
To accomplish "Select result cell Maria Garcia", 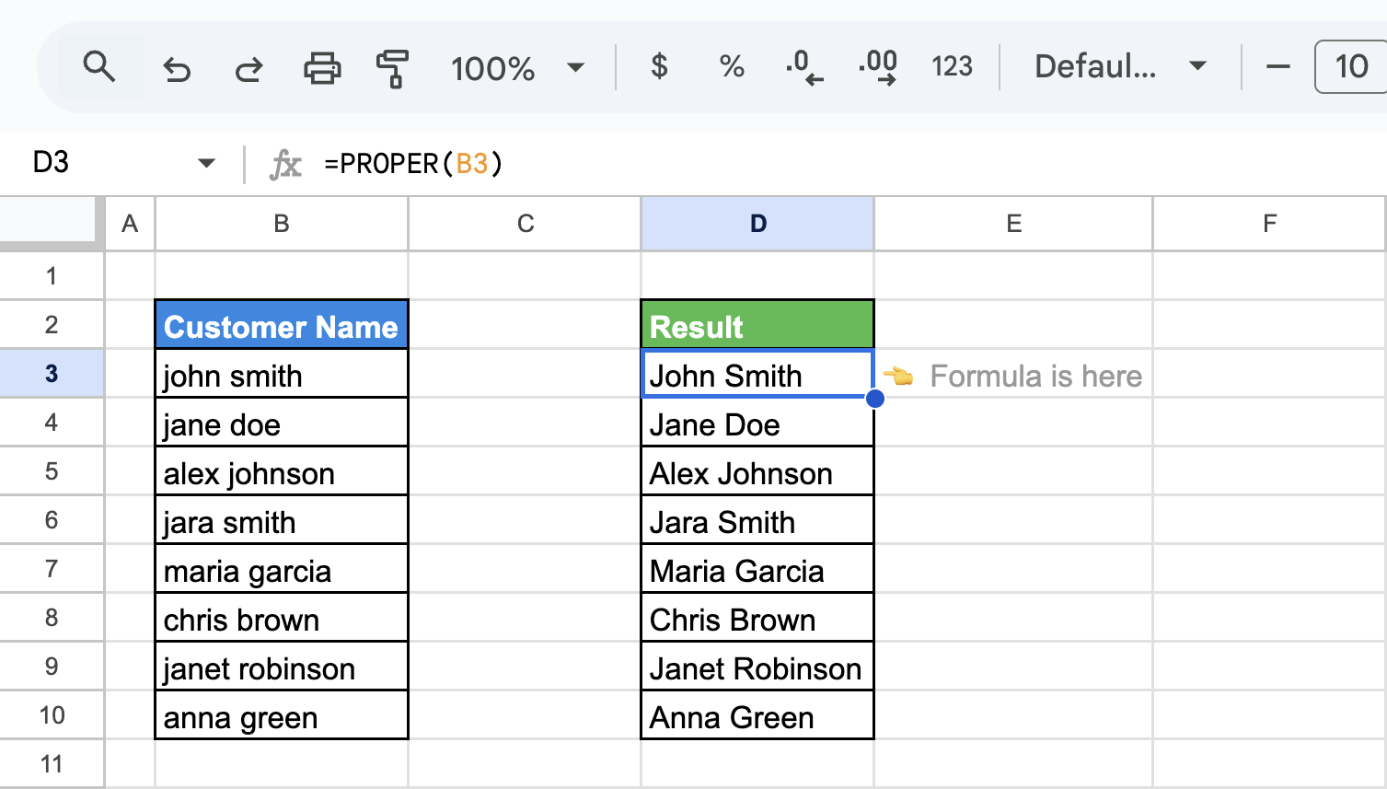I will point(757,568).
